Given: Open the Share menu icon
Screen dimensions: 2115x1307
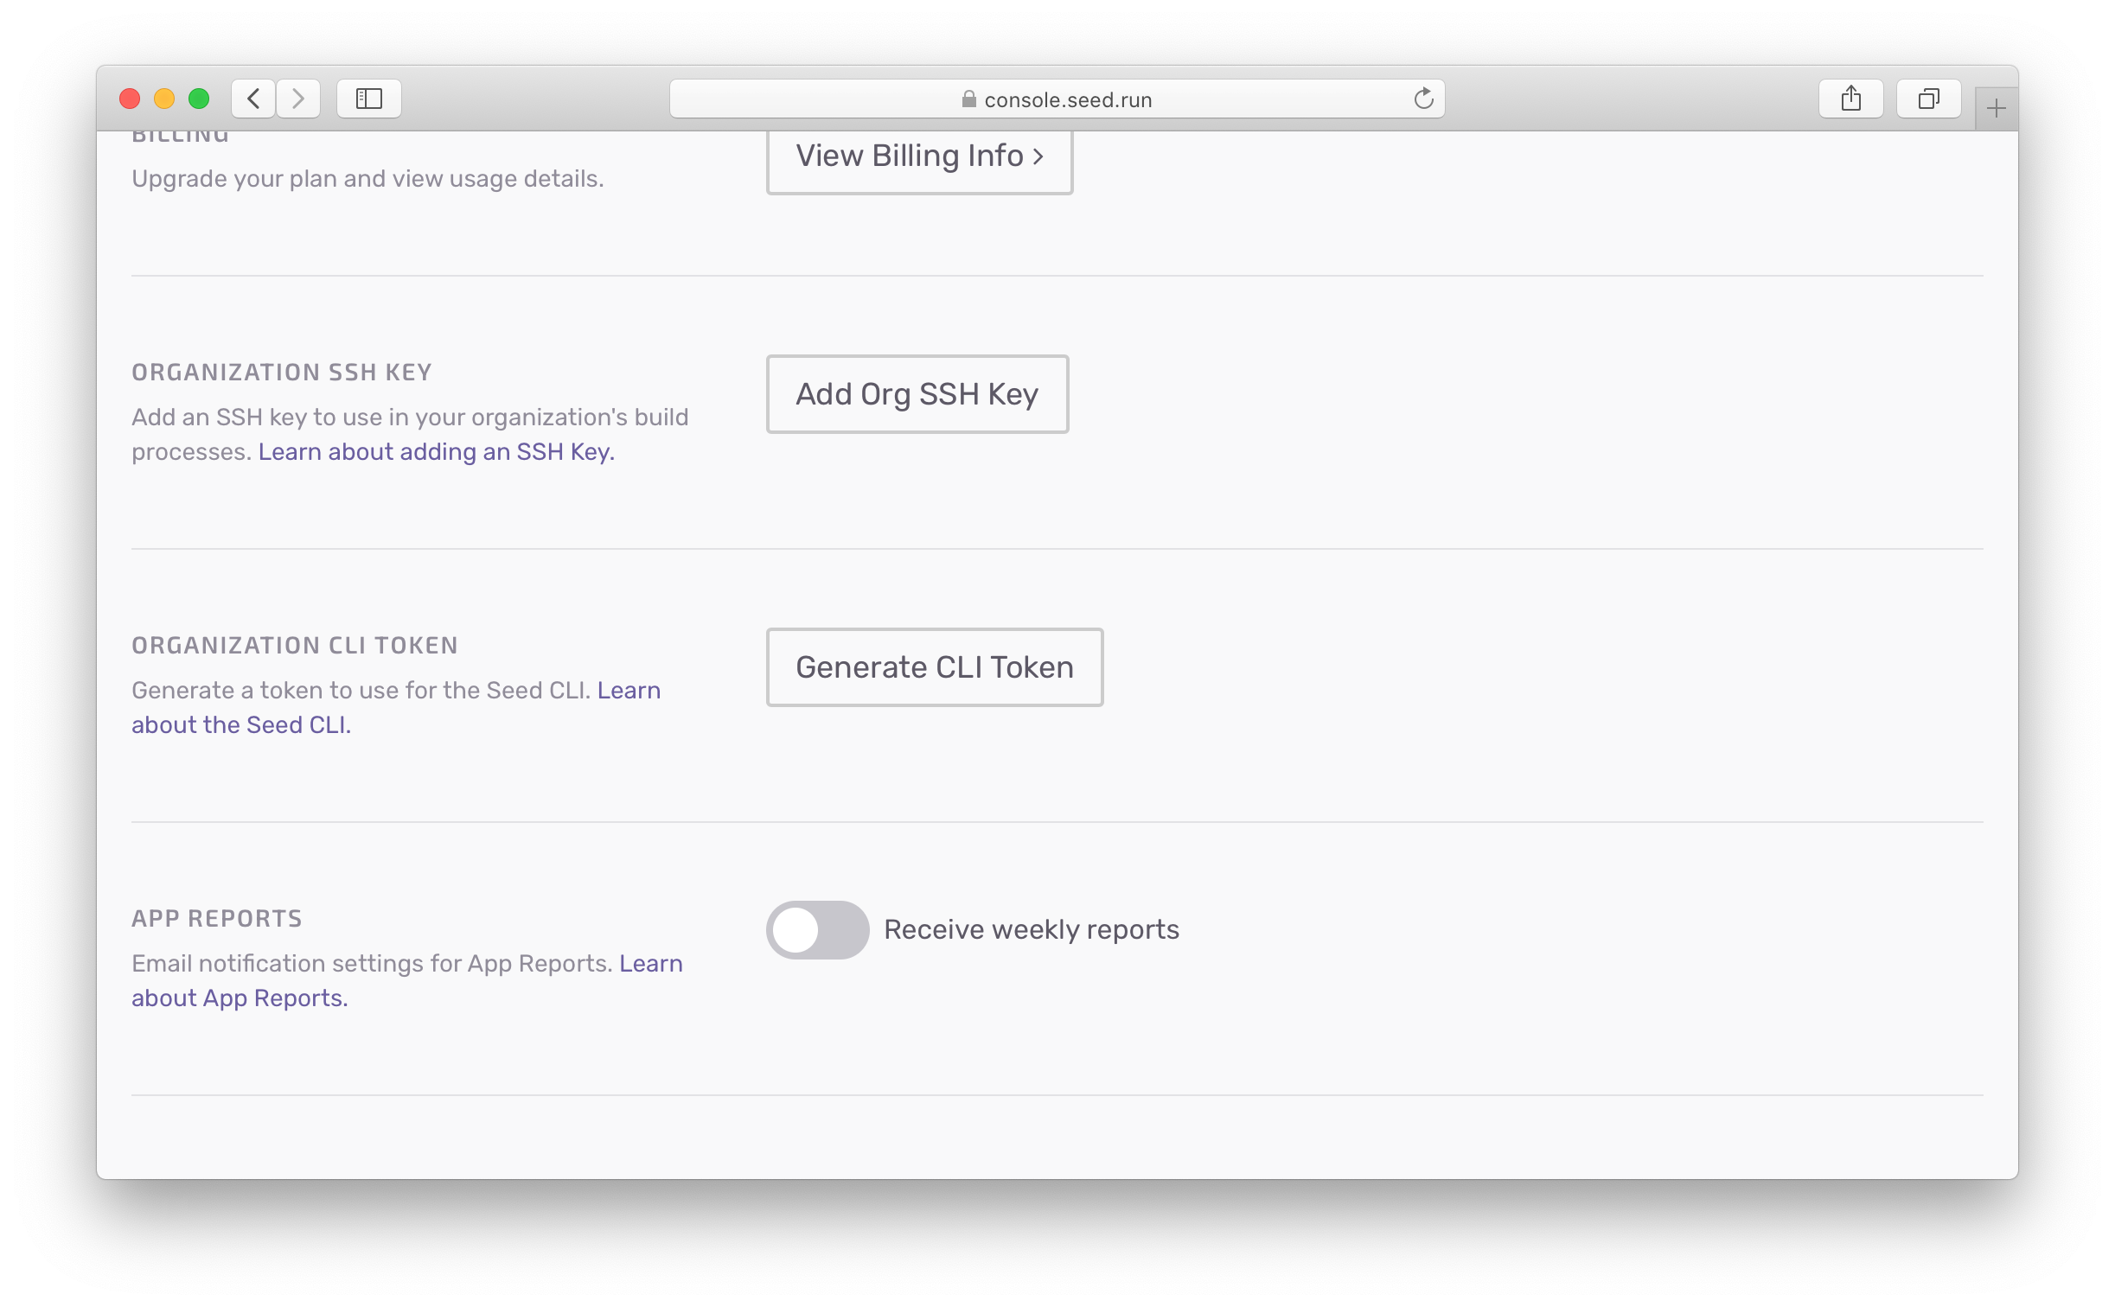Looking at the screenshot, I should coord(1850,99).
